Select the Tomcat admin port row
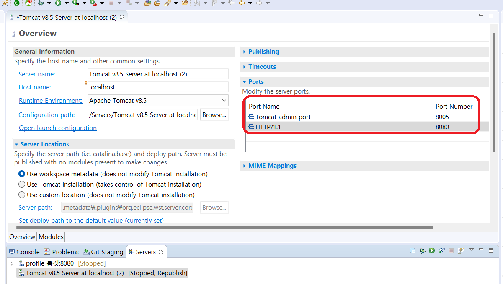Viewport: 503px width, 284px height. (x=367, y=117)
